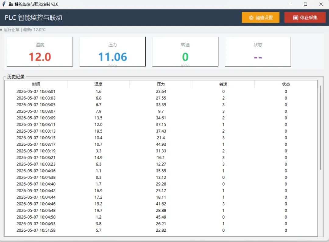Viewport: 329px width, 242px height.
Task: Select row 2026-05-07 10:03:23
Action: click(161, 164)
